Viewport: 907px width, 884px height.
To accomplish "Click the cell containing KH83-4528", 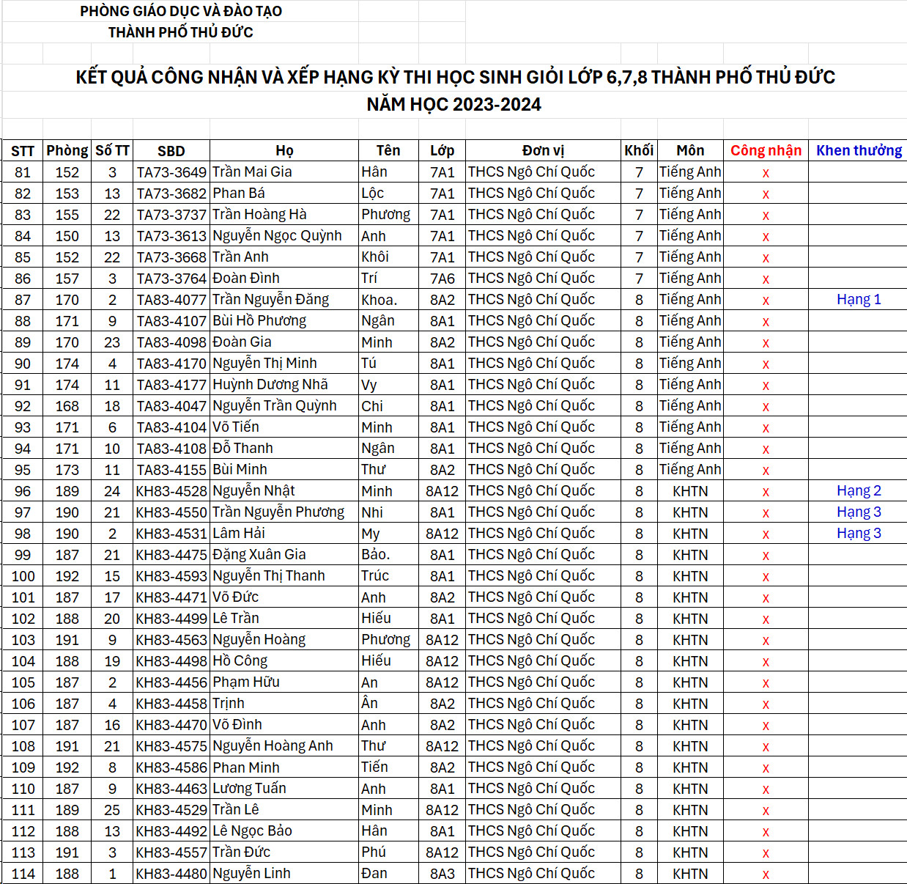I will tap(171, 491).
